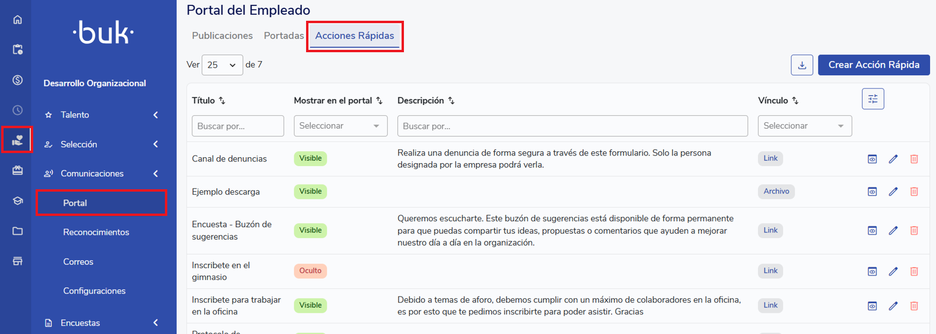Open the rows-per-page dropdown showing 25
Viewport: 936px width, 334px height.
222,65
